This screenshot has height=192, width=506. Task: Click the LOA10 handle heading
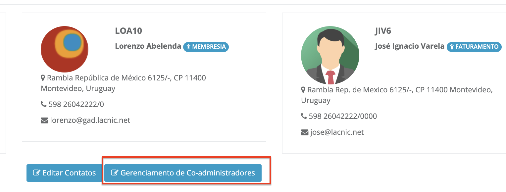pos(128,31)
